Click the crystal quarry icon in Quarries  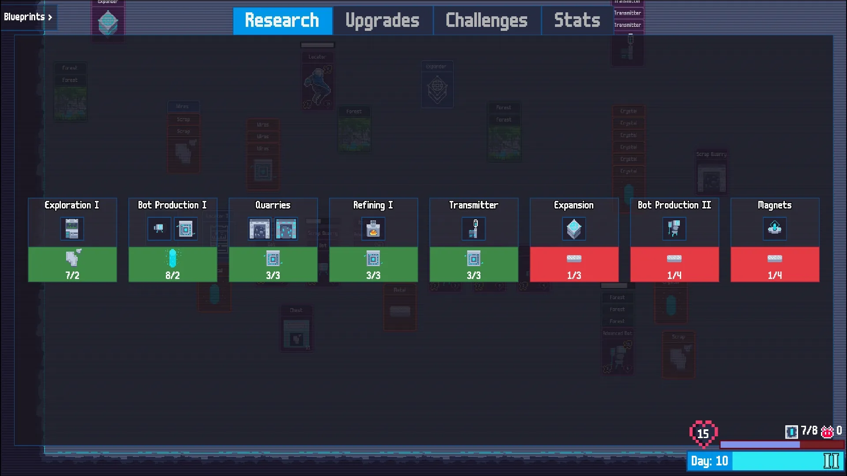[286, 229]
